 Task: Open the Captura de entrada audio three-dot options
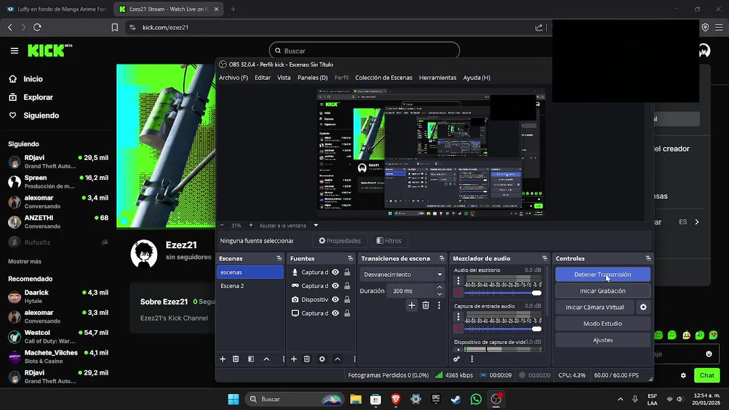[458, 317]
